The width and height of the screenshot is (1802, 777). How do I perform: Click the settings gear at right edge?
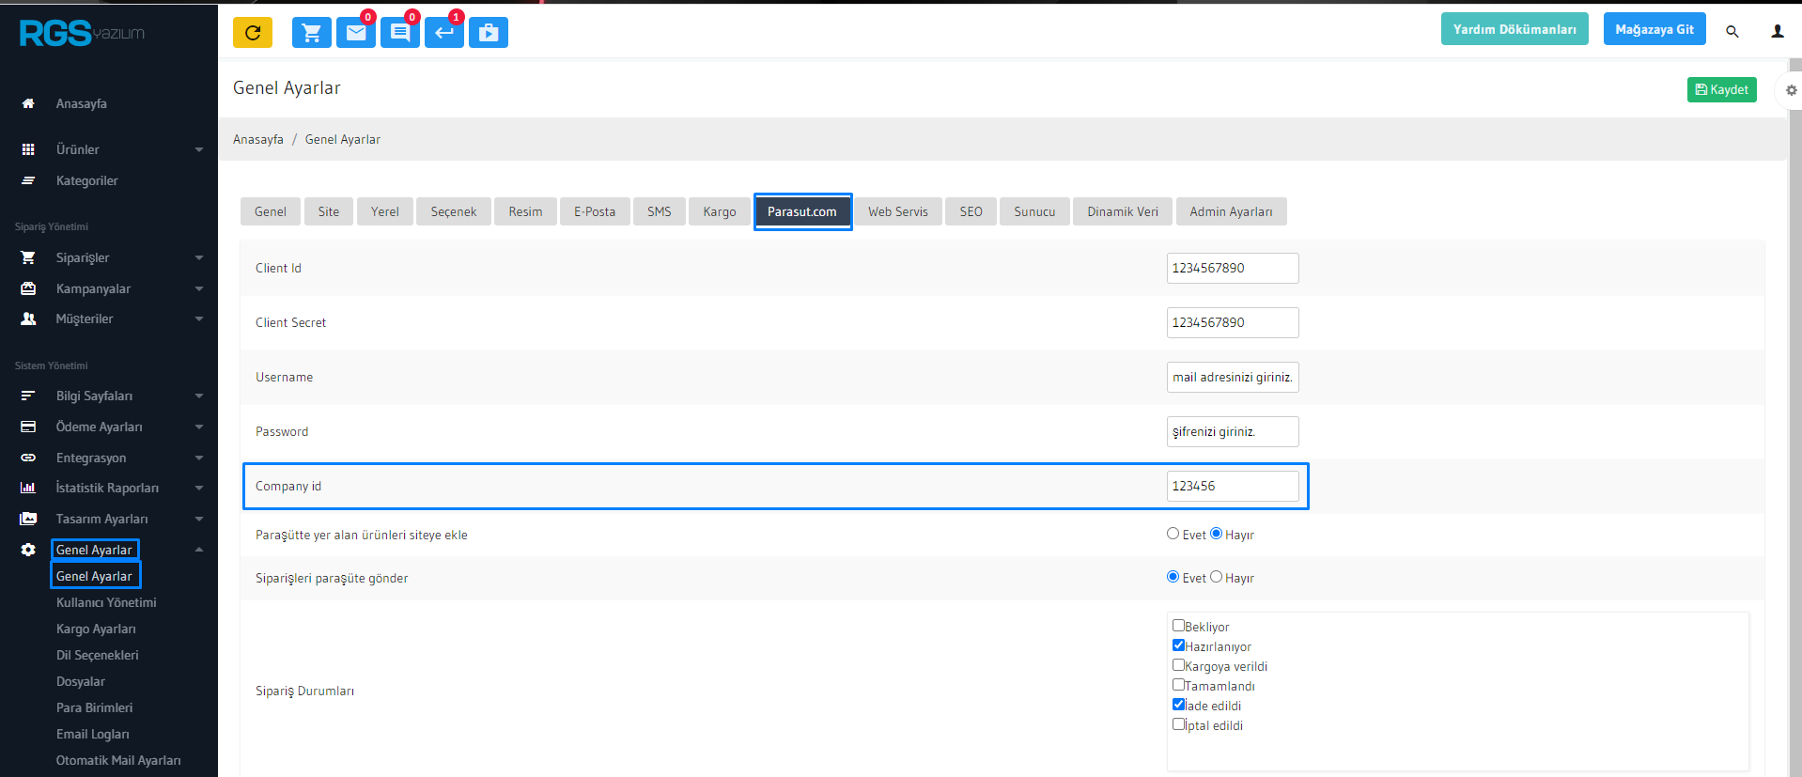[1791, 90]
